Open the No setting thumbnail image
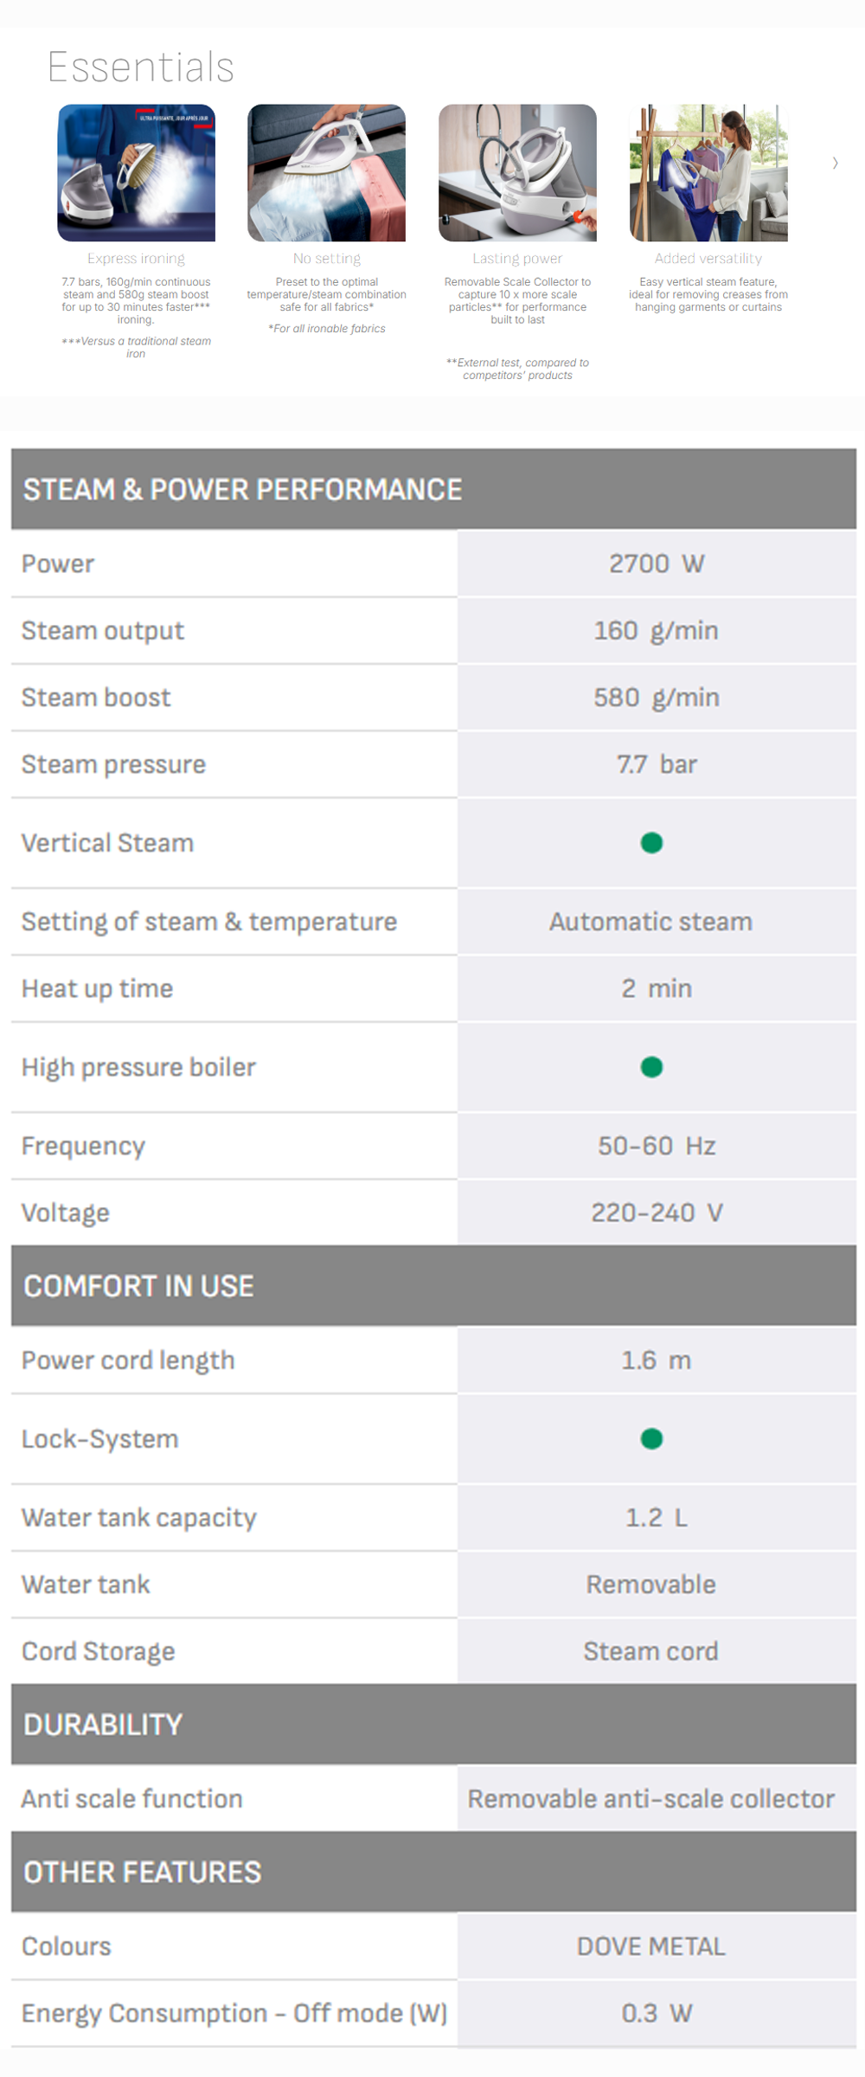 click(x=326, y=173)
